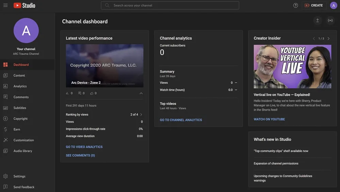Click GO TO VIDEO ANALYTICS link
The image size is (340, 192).
(84, 147)
